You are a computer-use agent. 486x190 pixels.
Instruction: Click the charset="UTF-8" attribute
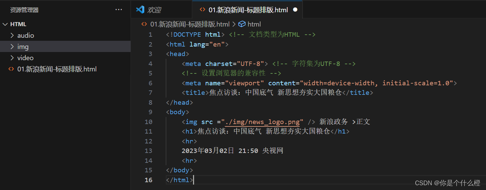click(235, 64)
